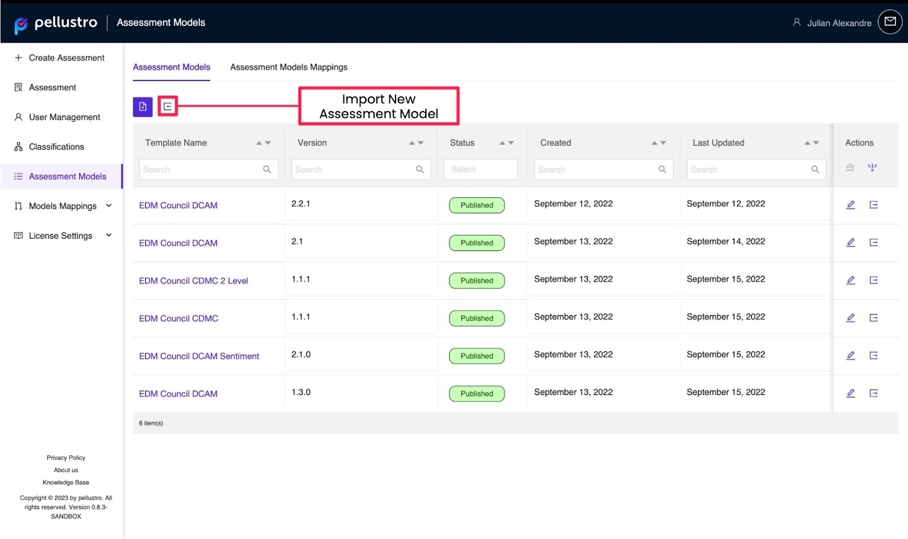Image resolution: width=908 pixels, height=539 pixels.
Task: Switch to the Assessment Models Mappings tab
Action: 289,67
